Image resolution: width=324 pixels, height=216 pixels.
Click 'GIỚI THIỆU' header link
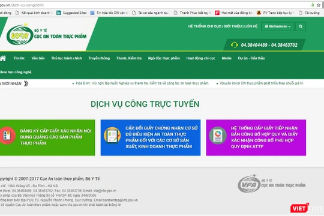[232, 26]
